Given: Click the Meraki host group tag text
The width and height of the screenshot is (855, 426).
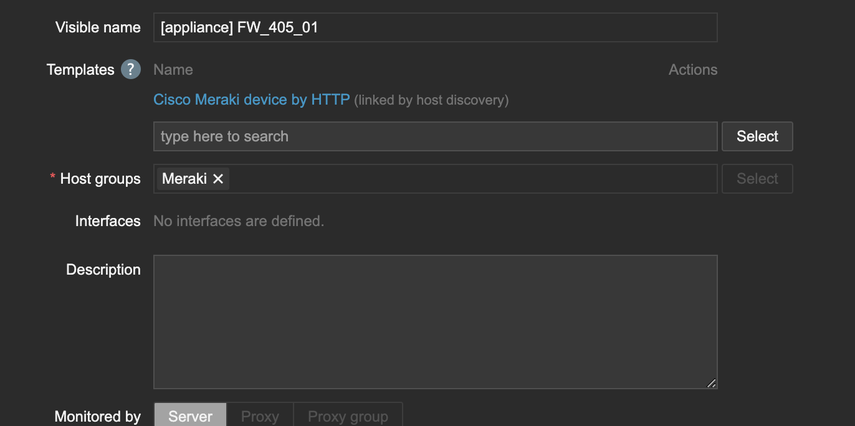Looking at the screenshot, I should 184,179.
